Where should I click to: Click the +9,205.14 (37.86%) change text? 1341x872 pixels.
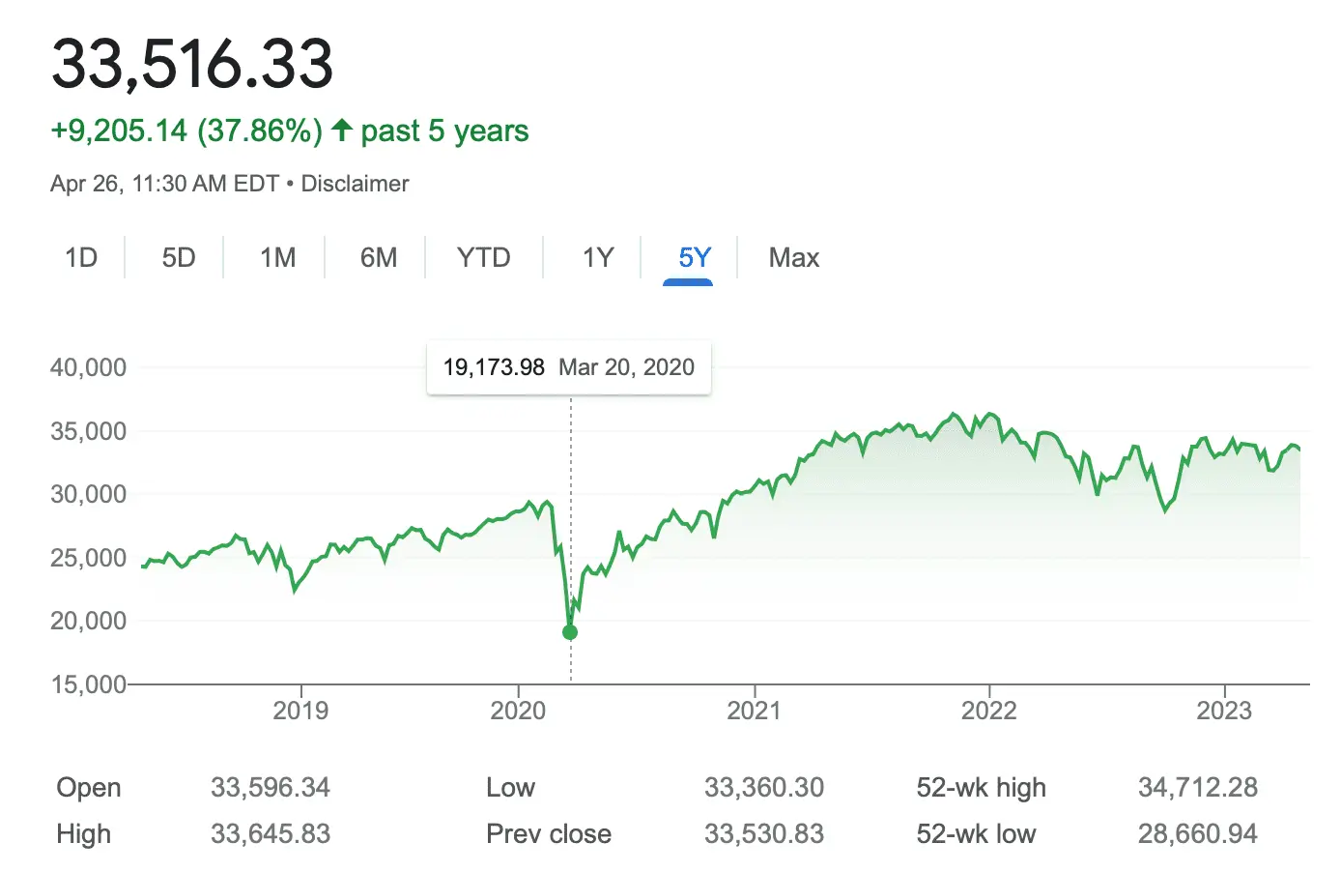(186, 131)
